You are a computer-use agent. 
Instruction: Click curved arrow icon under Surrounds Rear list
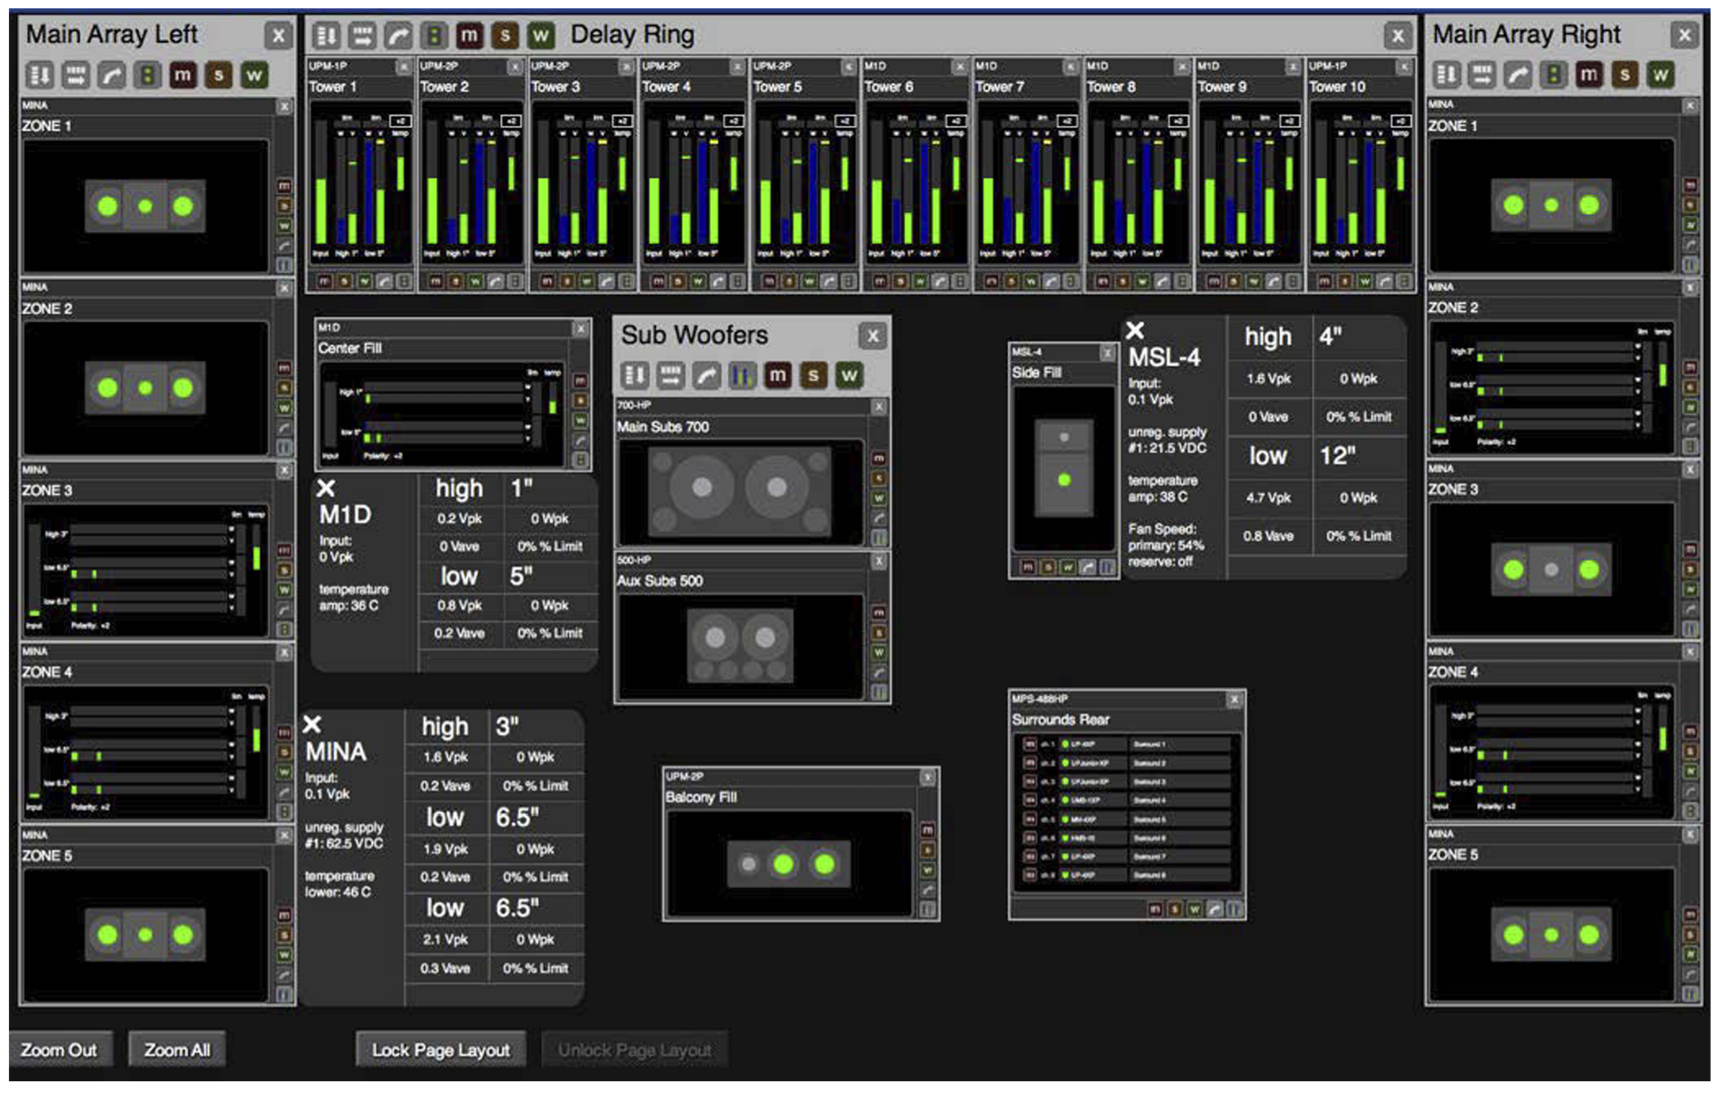click(1215, 908)
